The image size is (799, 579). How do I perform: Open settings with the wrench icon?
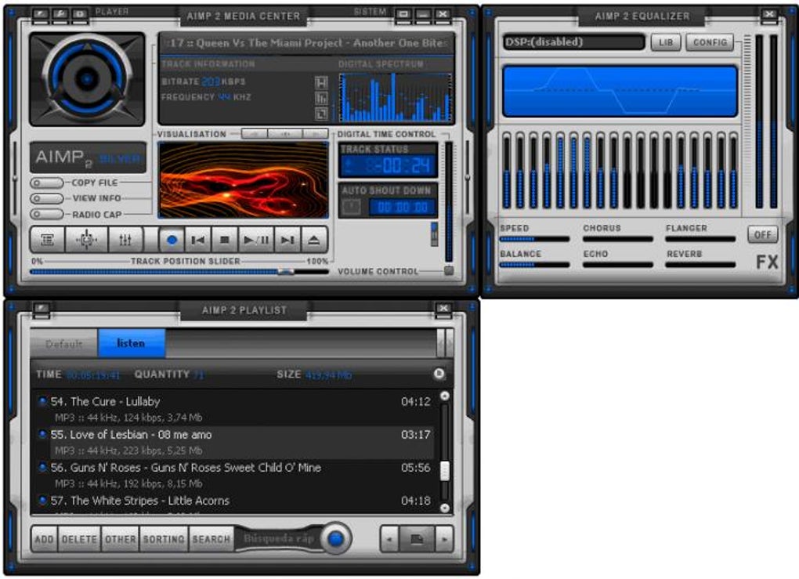pos(60,14)
